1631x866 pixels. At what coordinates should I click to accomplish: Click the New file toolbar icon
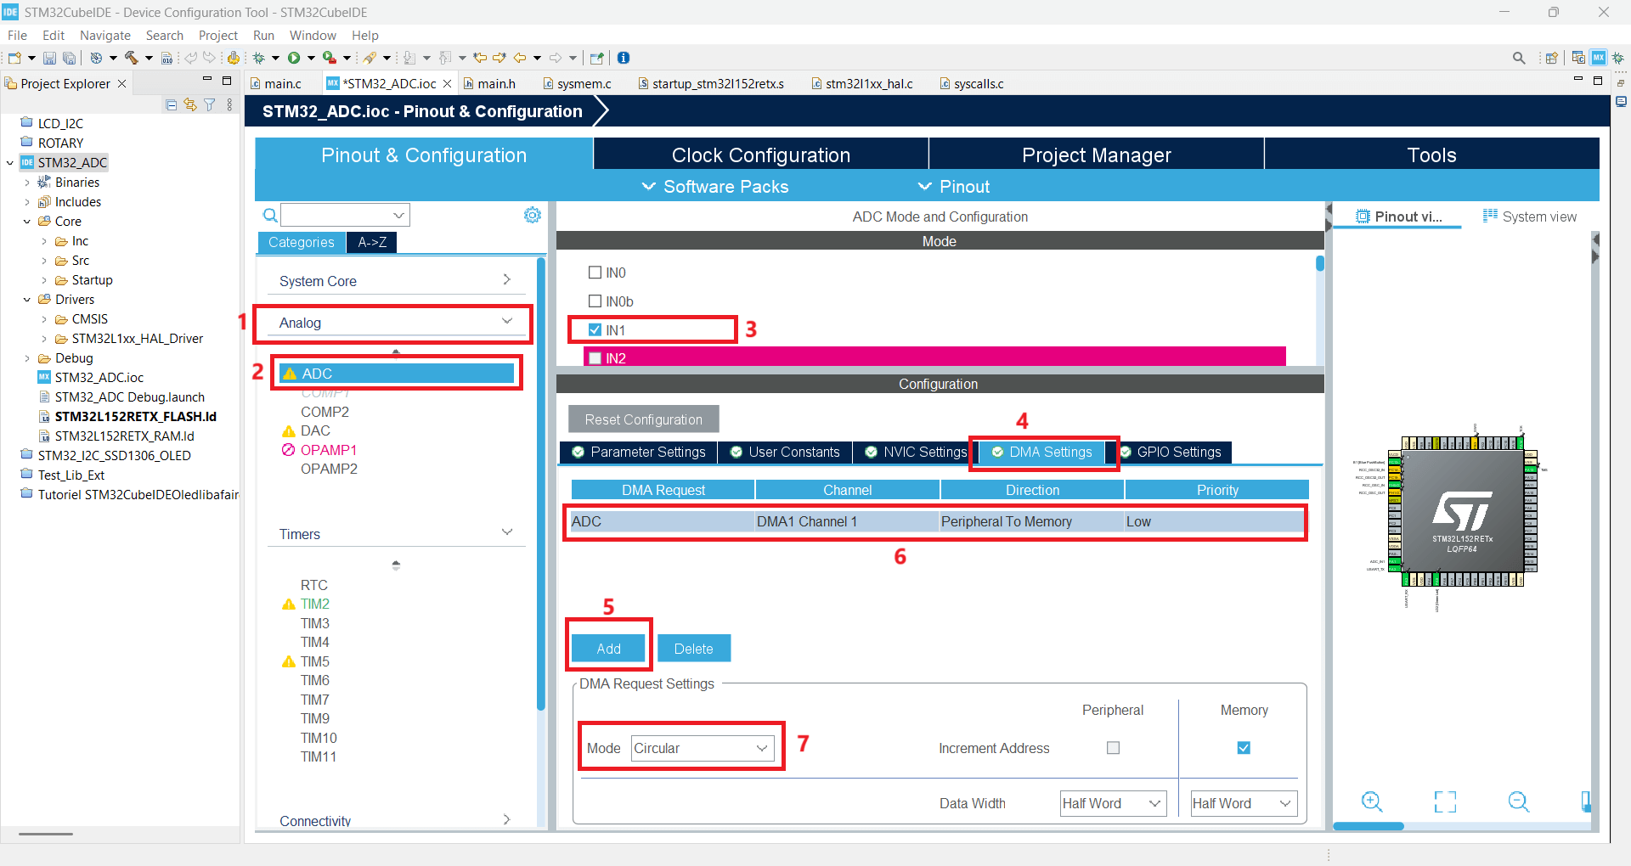coord(14,58)
